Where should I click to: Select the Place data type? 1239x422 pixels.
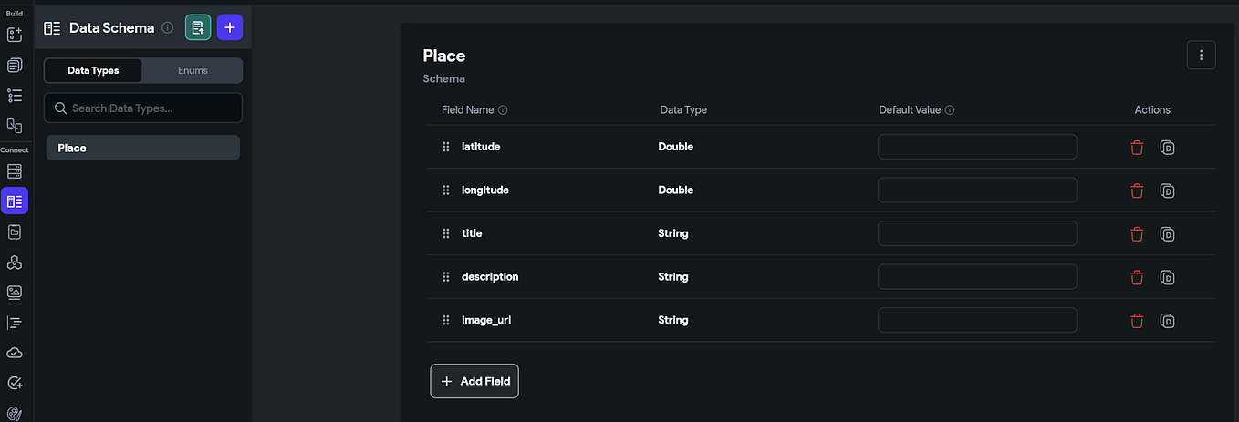[x=143, y=148]
